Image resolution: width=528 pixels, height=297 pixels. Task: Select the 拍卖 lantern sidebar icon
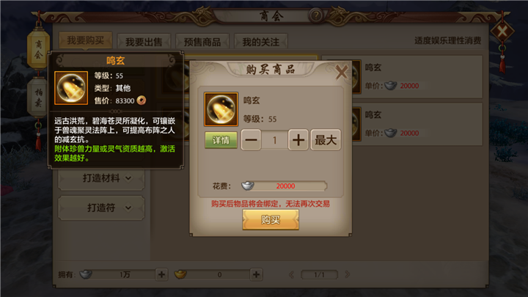pyautogui.click(x=38, y=98)
